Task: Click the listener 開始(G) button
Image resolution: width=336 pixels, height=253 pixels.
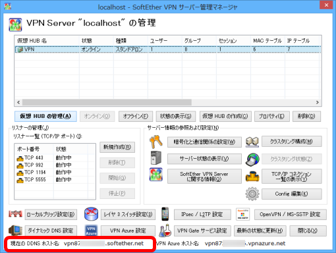Action: 117,178
